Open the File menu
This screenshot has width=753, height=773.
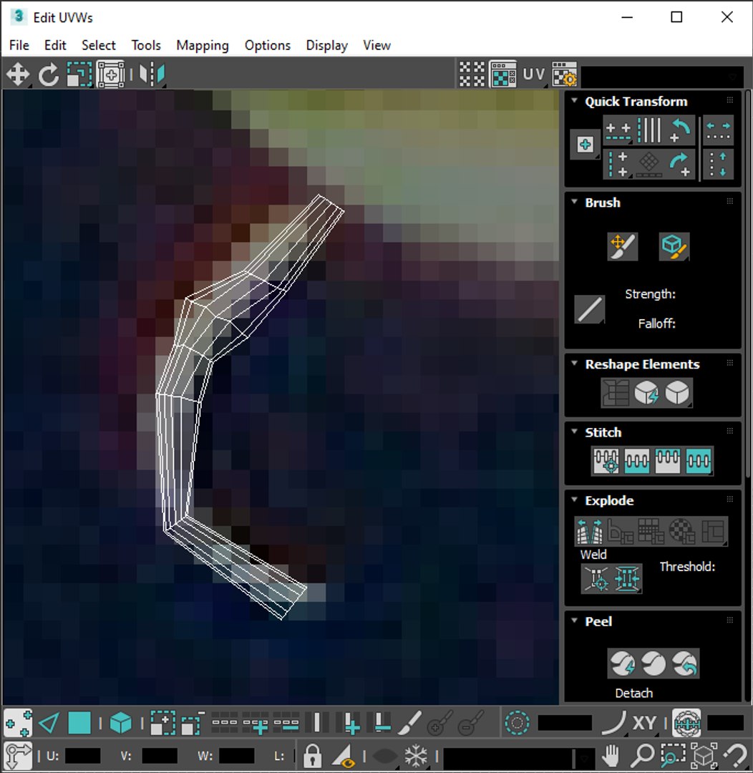(x=19, y=45)
